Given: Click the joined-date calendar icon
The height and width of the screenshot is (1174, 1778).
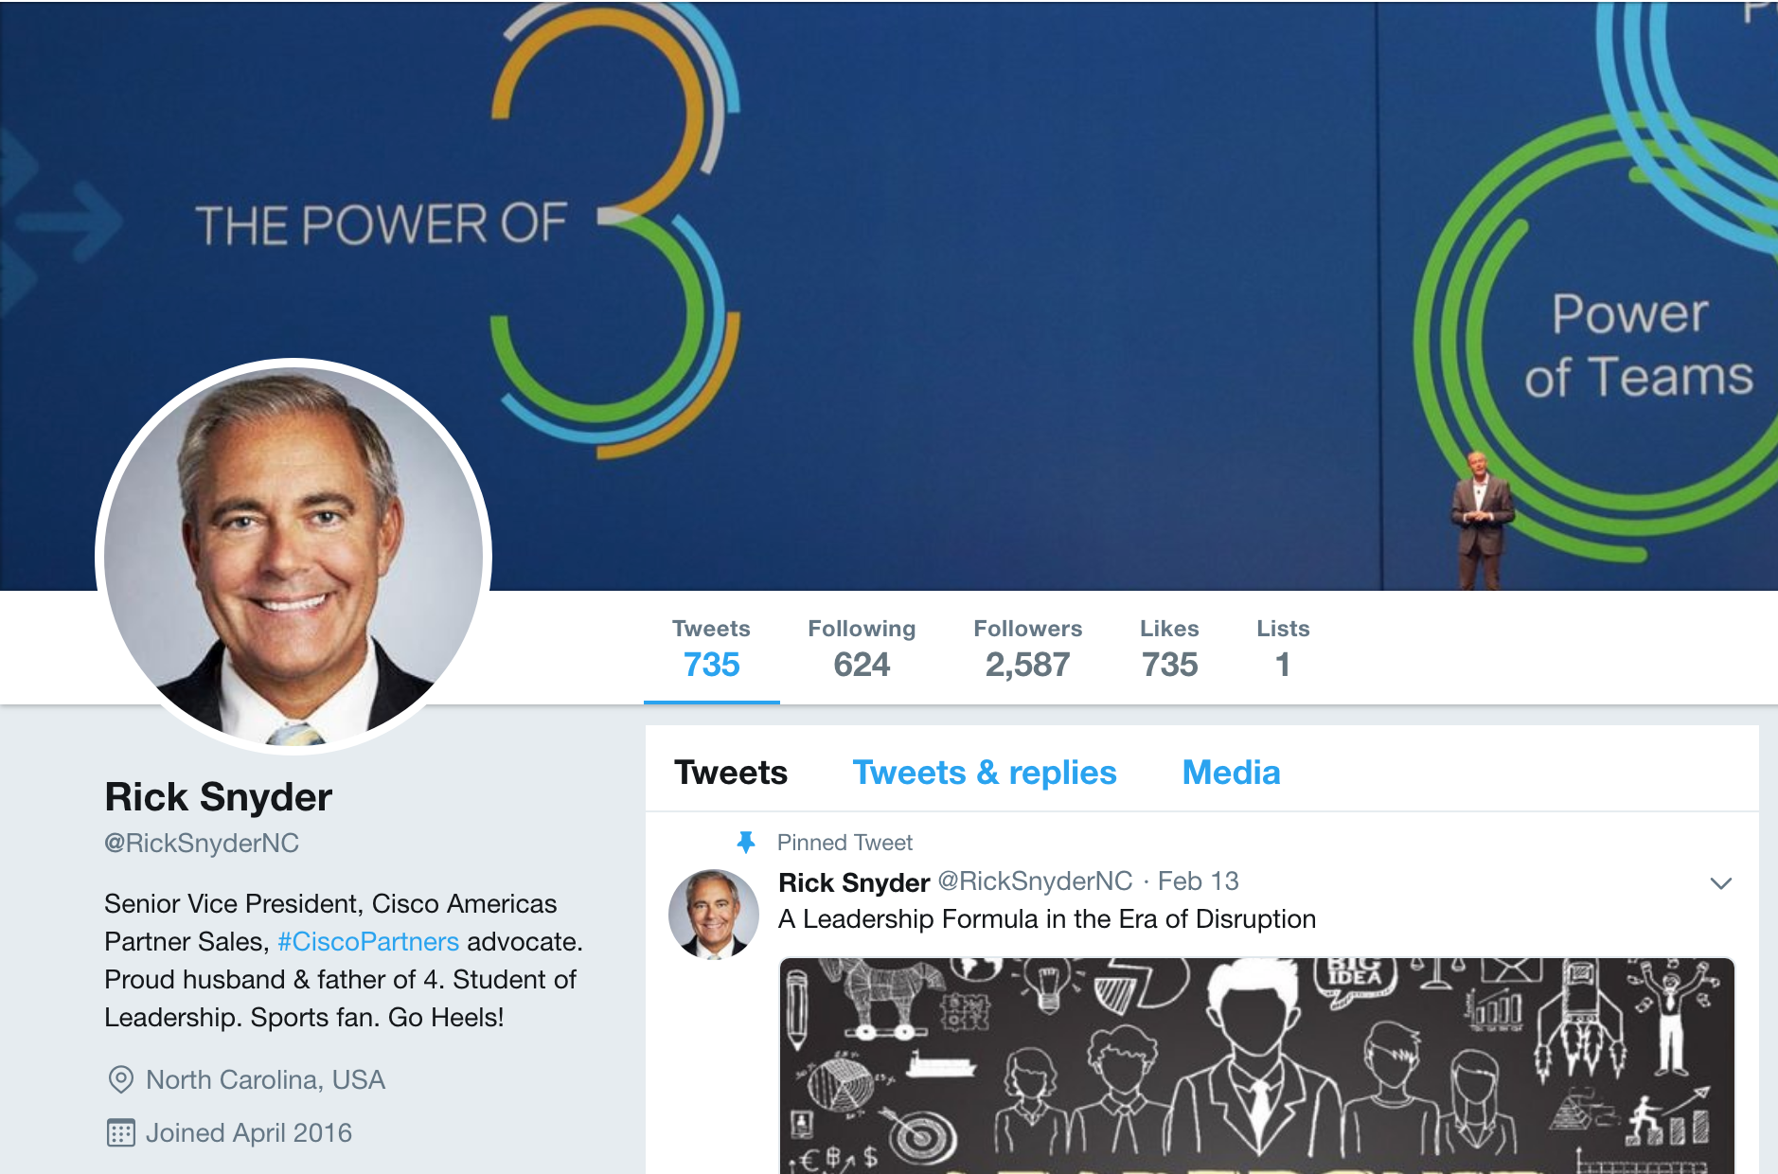Looking at the screenshot, I should (x=121, y=1132).
